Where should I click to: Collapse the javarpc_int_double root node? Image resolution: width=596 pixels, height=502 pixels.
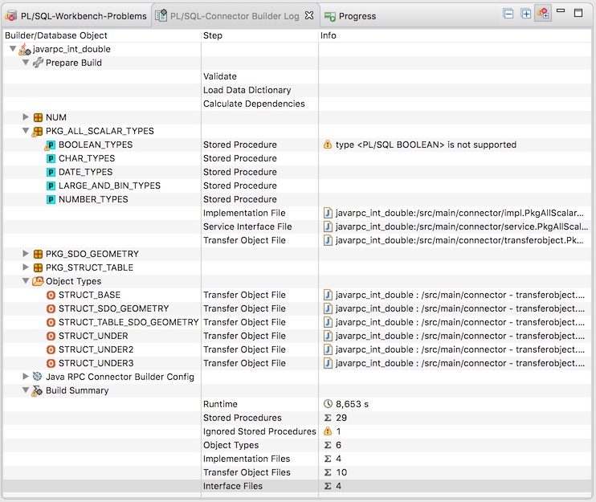coord(13,49)
